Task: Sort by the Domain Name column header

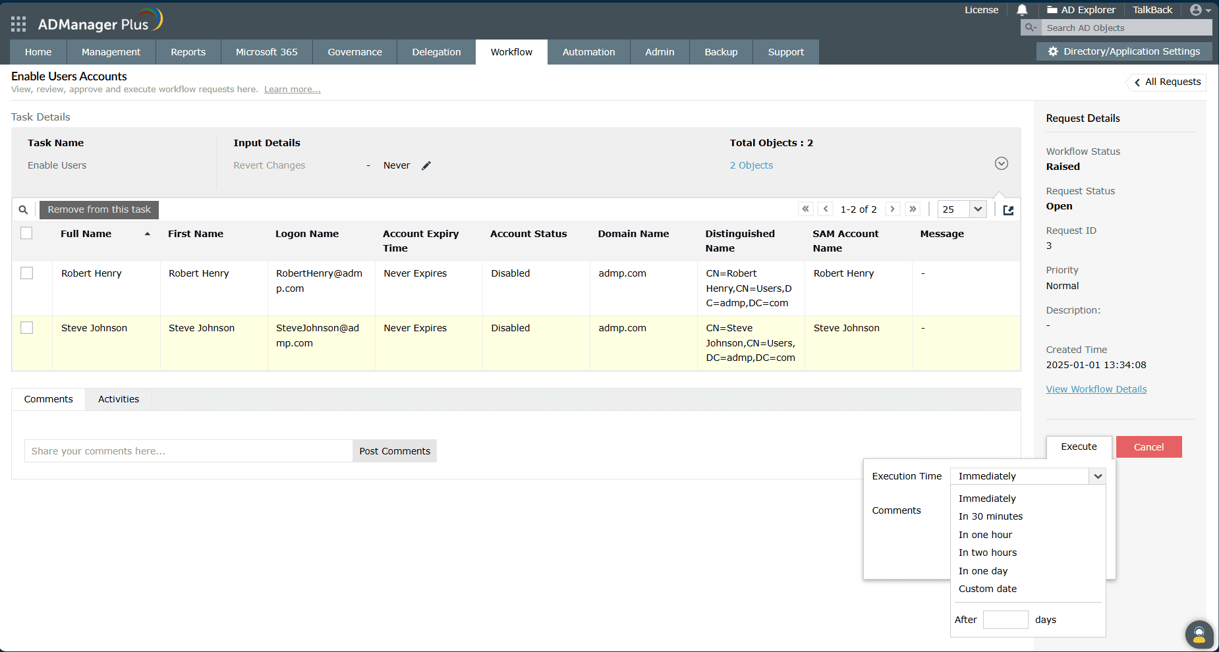Action: click(x=633, y=234)
